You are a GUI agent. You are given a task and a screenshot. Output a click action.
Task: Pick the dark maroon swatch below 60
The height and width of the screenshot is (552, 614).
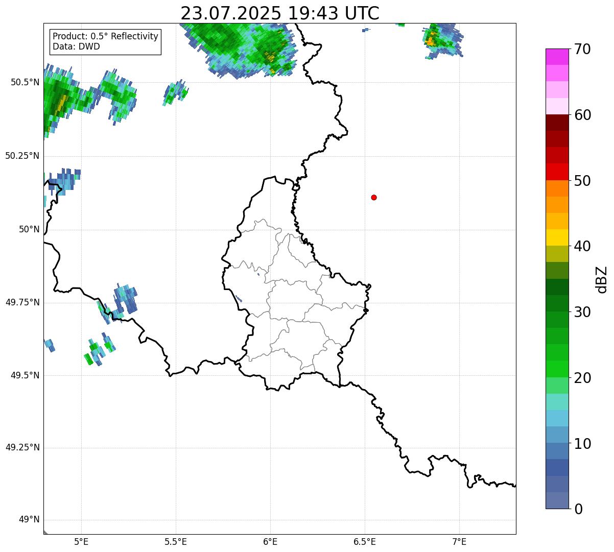[557, 123]
